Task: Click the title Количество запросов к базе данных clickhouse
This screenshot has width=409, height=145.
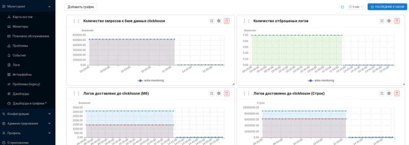Action: 124,21
